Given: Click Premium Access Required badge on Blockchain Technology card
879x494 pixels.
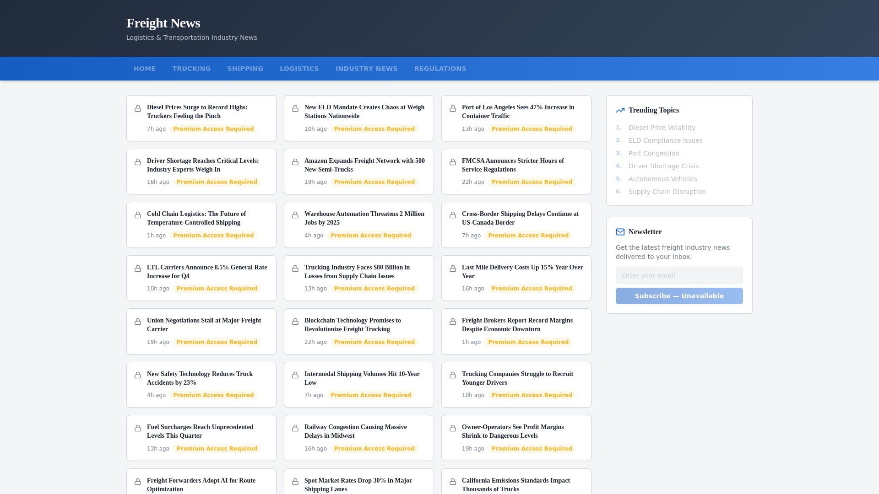Looking at the screenshot, I should click(x=374, y=342).
